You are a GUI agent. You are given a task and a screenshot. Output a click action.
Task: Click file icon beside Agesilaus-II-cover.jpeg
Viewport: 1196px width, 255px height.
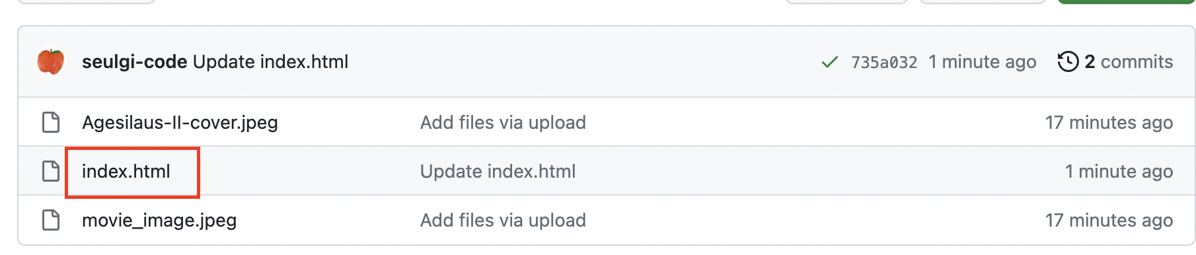[x=51, y=122]
